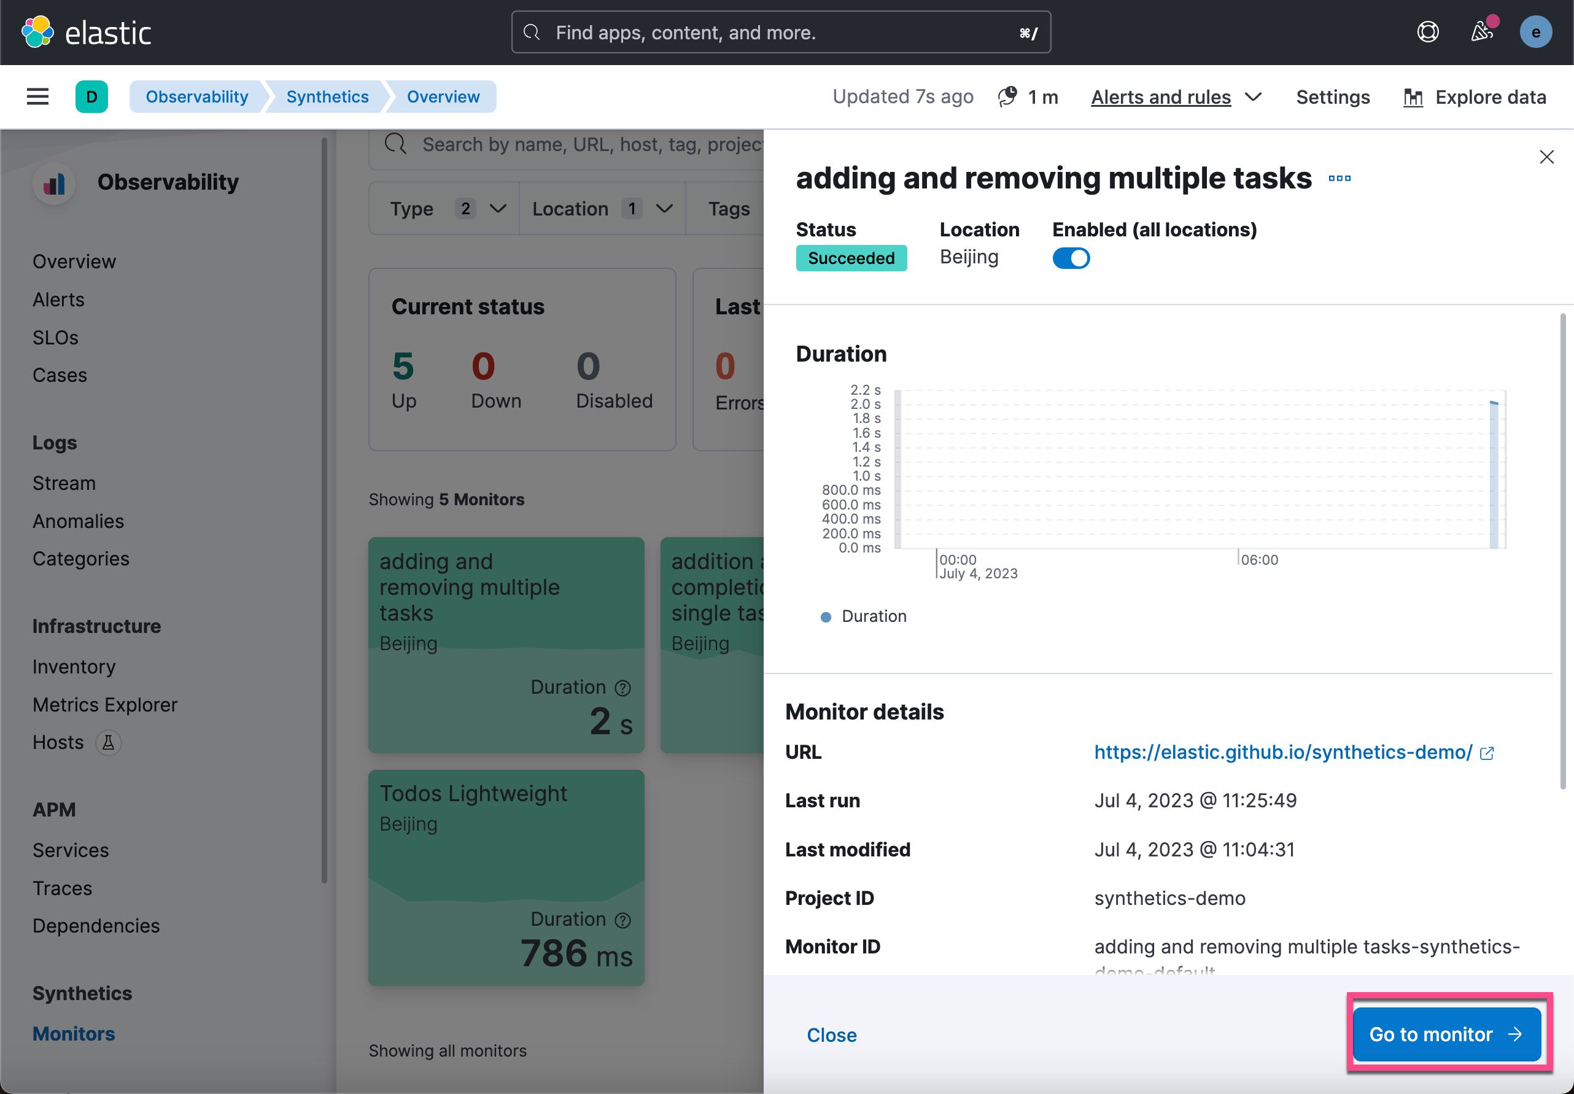The width and height of the screenshot is (1574, 1094).
Task: Click the global search field
Action: click(780, 31)
